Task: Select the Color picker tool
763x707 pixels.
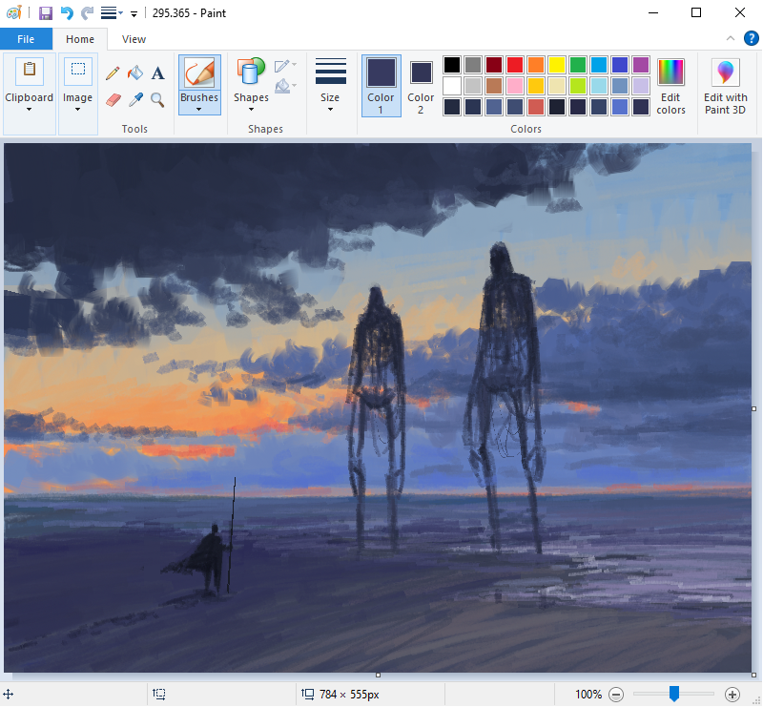Action: (134, 99)
